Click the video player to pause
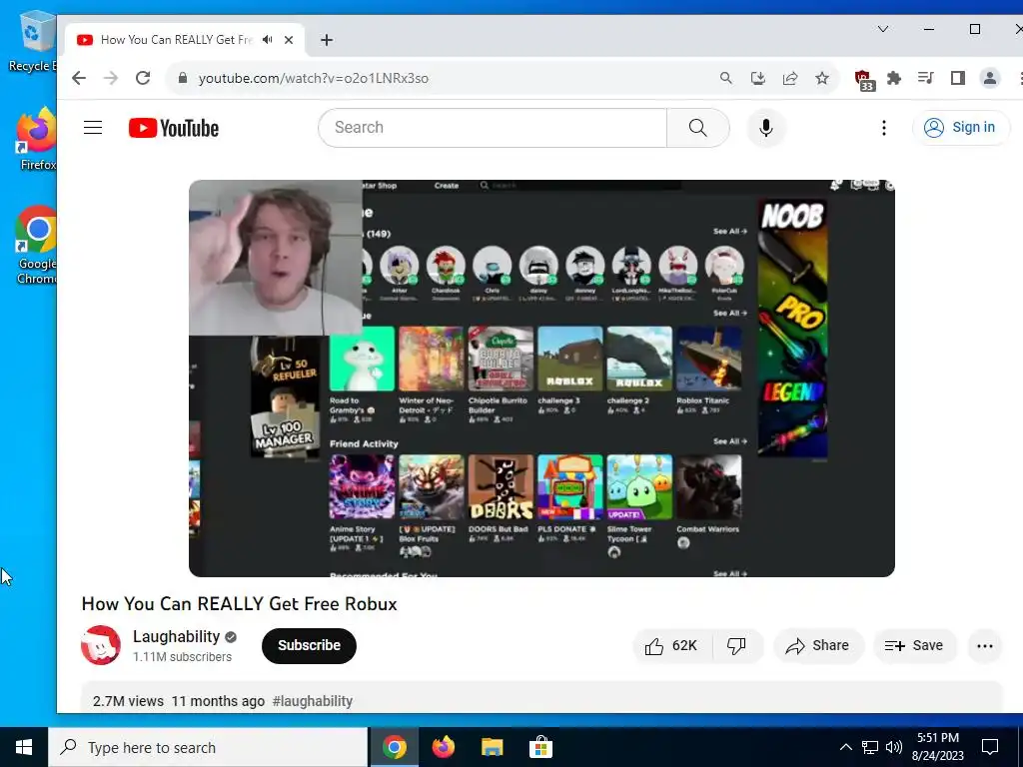1023x767 pixels. point(541,379)
